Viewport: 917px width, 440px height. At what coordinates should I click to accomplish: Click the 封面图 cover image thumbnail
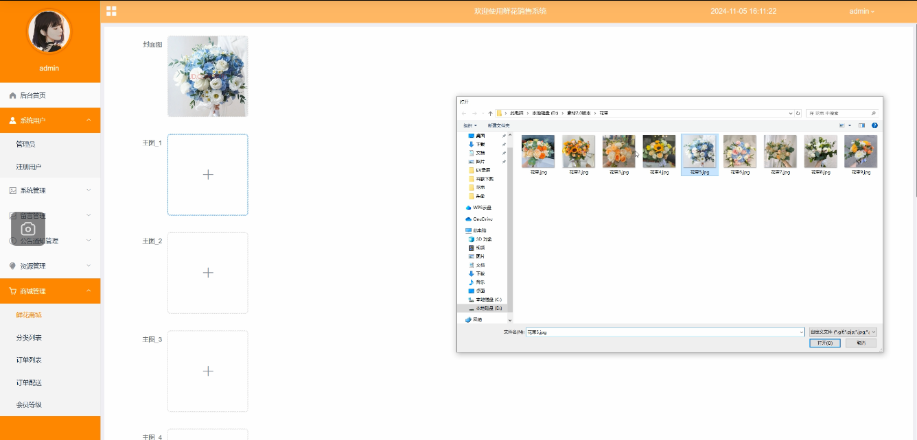208,76
